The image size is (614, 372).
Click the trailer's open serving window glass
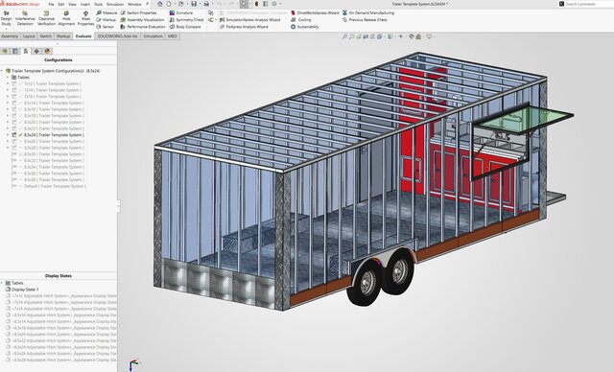click(524, 119)
